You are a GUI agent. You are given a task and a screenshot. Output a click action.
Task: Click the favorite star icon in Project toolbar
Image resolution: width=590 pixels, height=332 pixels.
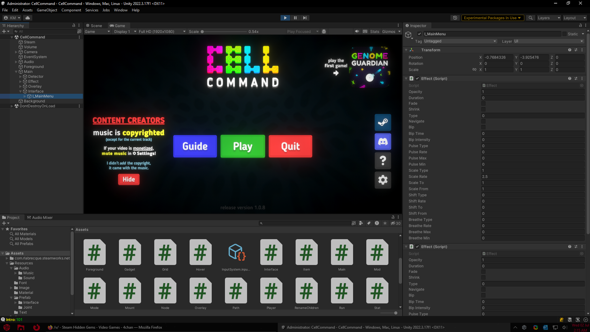385,223
